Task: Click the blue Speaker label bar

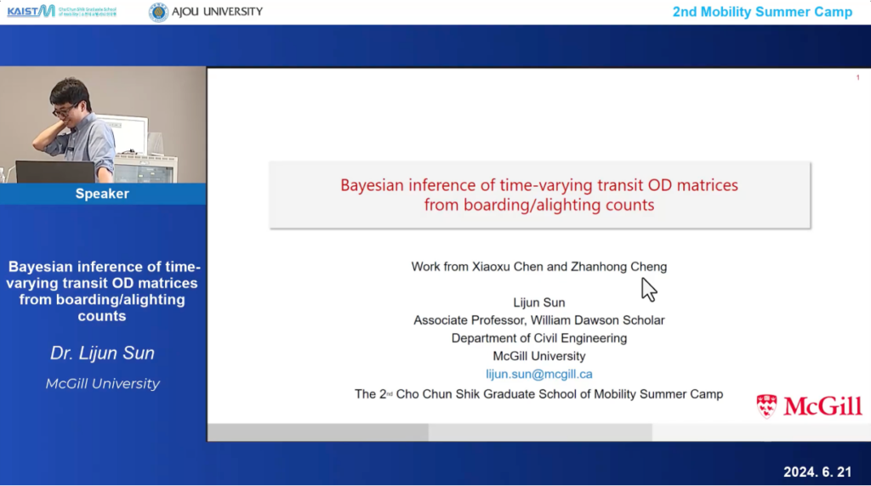Action: coord(103,194)
